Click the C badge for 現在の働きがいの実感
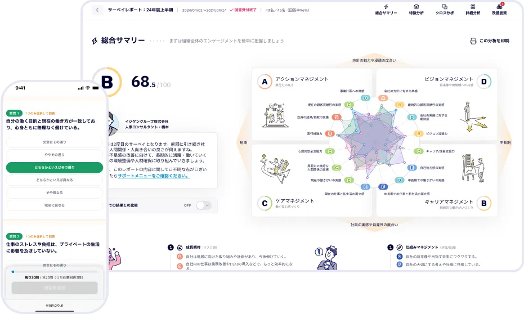Screen dimensions: 524x314 349,180
